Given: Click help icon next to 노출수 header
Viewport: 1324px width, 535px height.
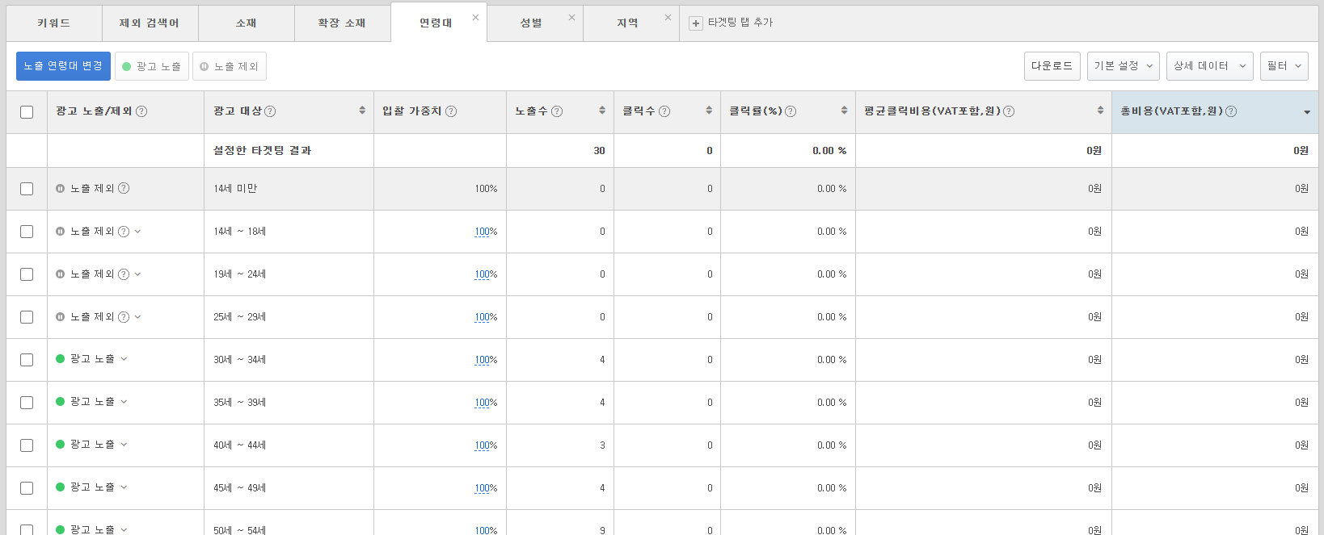Looking at the screenshot, I should 557,111.
